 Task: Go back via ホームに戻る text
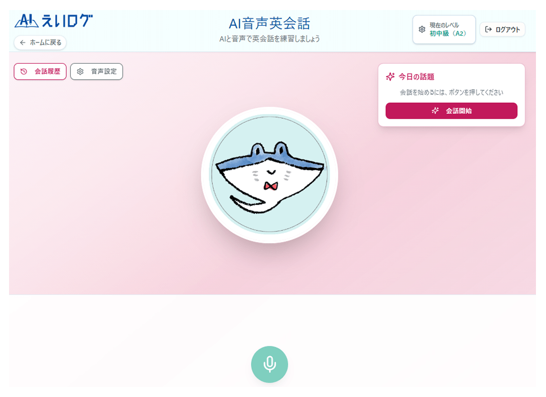[x=46, y=43]
